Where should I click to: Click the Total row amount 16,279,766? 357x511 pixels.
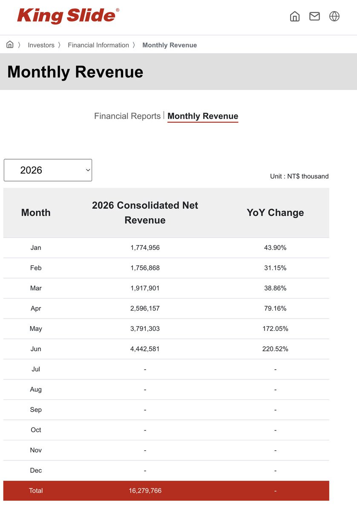click(145, 491)
